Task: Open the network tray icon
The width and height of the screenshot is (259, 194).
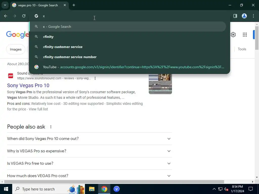Action: [220, 189]
